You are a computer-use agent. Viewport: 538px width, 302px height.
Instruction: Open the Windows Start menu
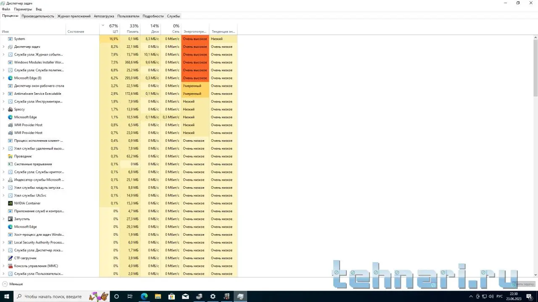7,297
